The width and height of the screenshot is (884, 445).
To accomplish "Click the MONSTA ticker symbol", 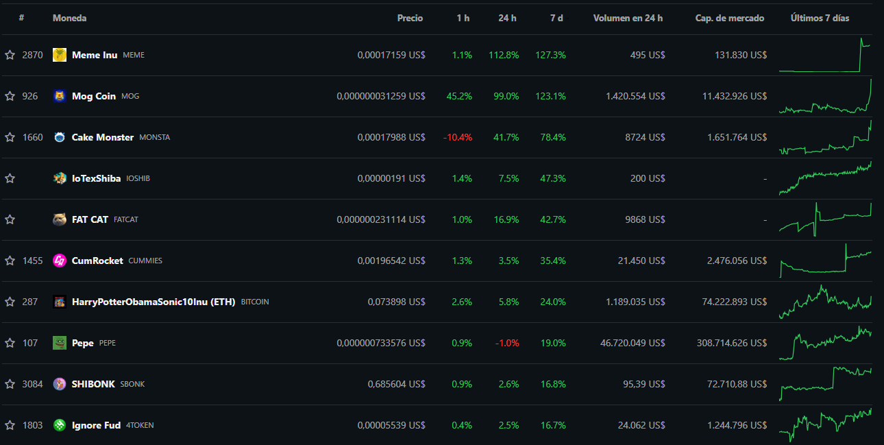I will (x=154, y=137).
